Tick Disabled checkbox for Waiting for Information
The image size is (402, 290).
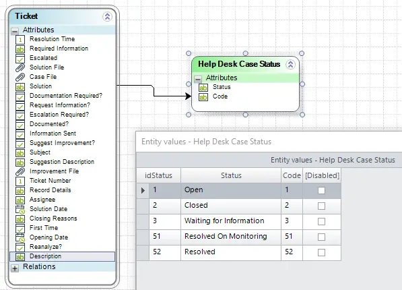click(321, 221)
